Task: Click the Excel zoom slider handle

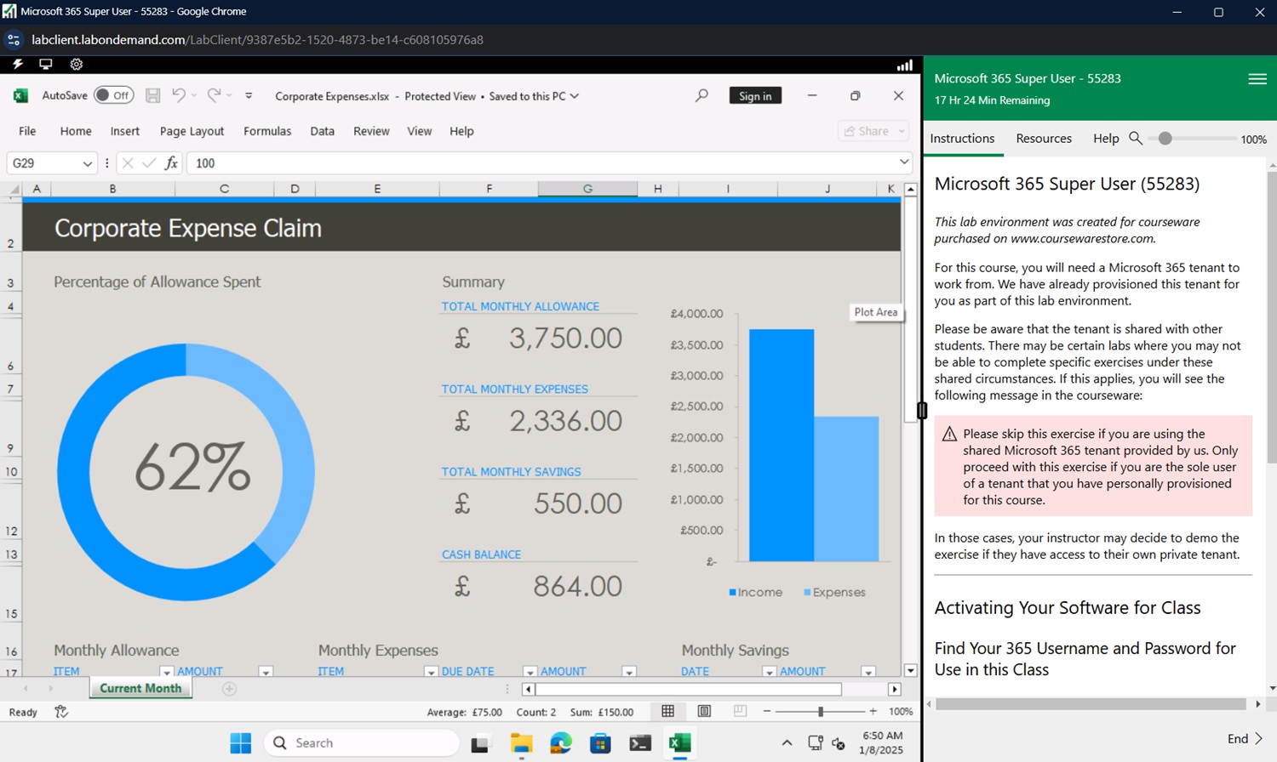Action: [x=821, y=711]
